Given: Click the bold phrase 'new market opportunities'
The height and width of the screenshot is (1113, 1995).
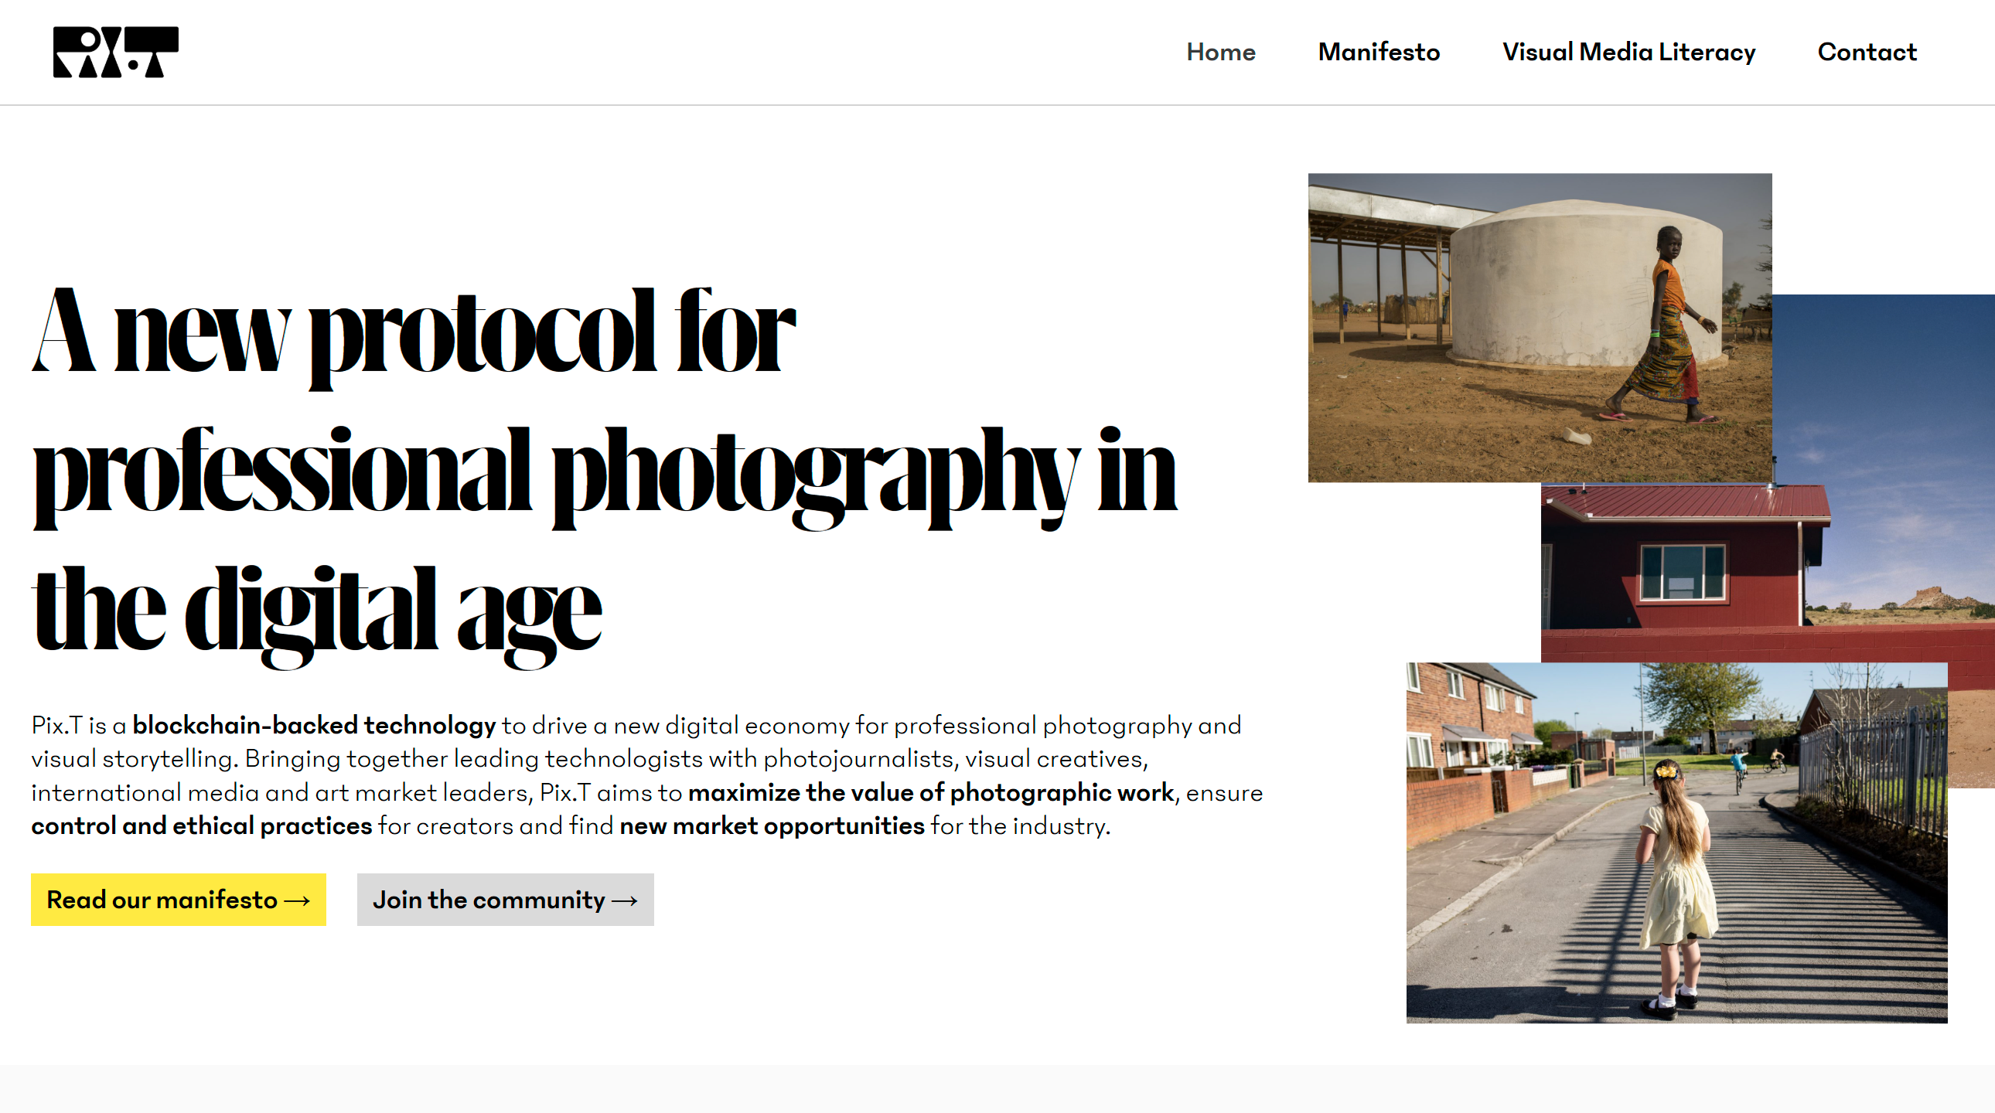Looking at the screenshot, I should (x=772, y=825).
